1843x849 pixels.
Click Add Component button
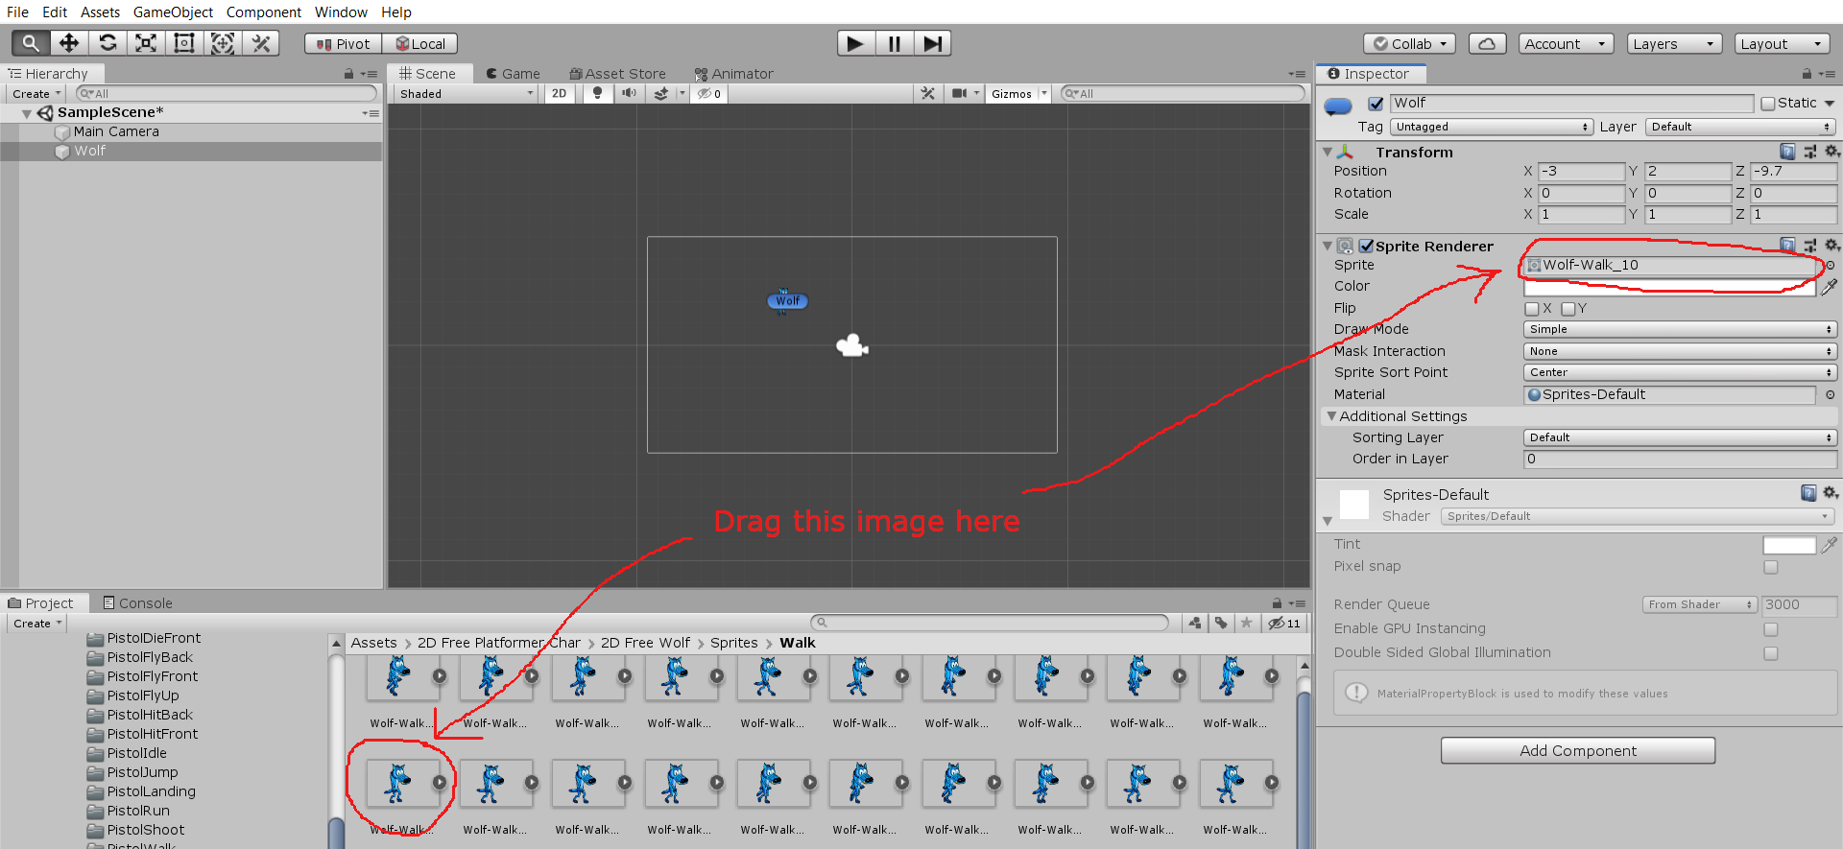[x=1578, y=750]
